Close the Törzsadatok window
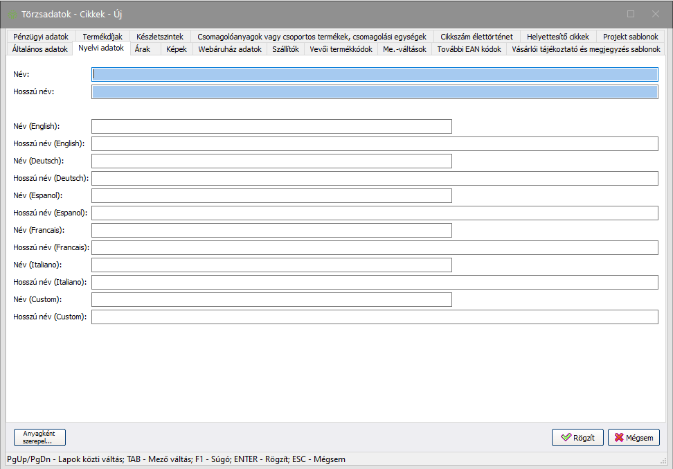 tap(655, 14)
